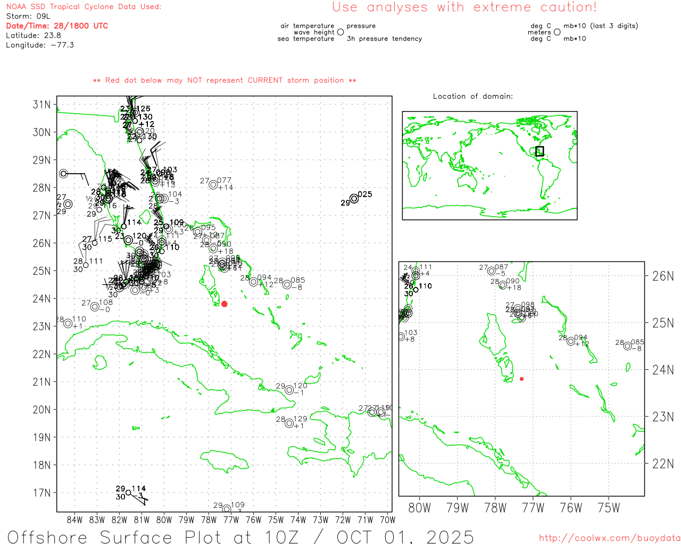Click the 087 -5 station circle on the zoomed map
Image resolution: width=681 pixels, height=544 pixels.
[492, 271]
